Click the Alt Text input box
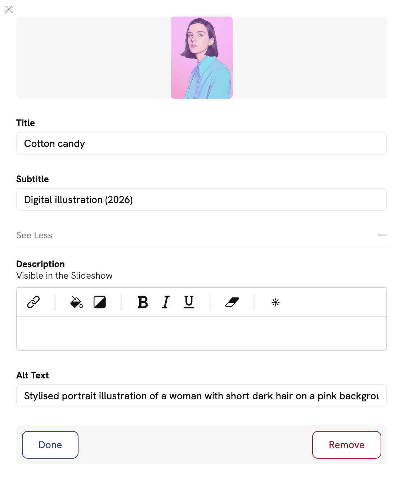404x481 pixels. click(x=201, y=396)
